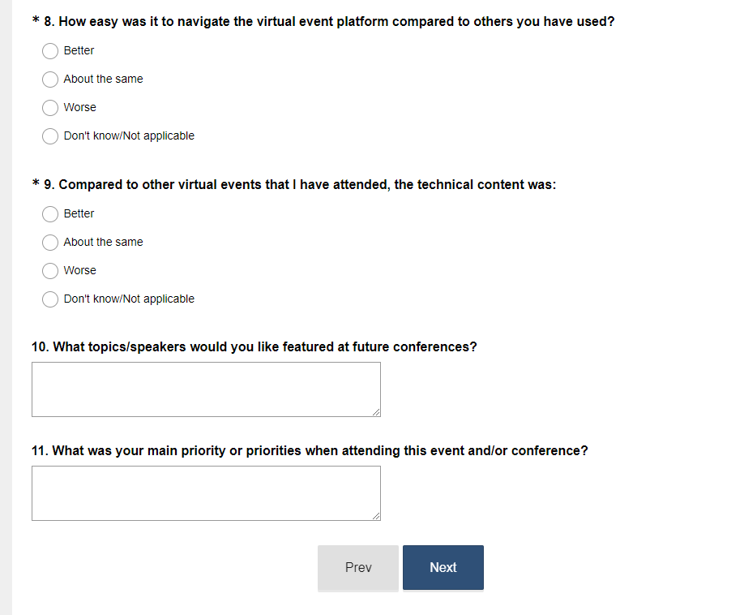
Task: Select 'Don't know/Not applicable' under question 9
Action: (x=50, y=299)
